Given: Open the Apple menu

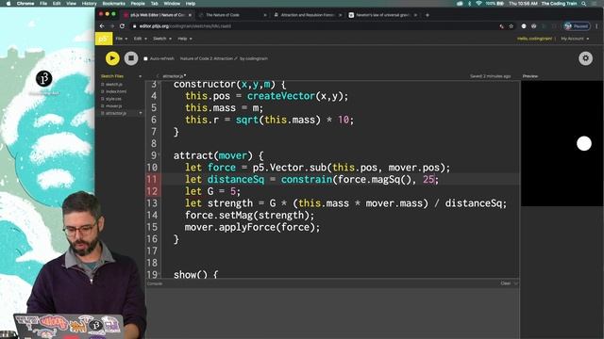Looking at the screenshot, I should coord(8,4).
